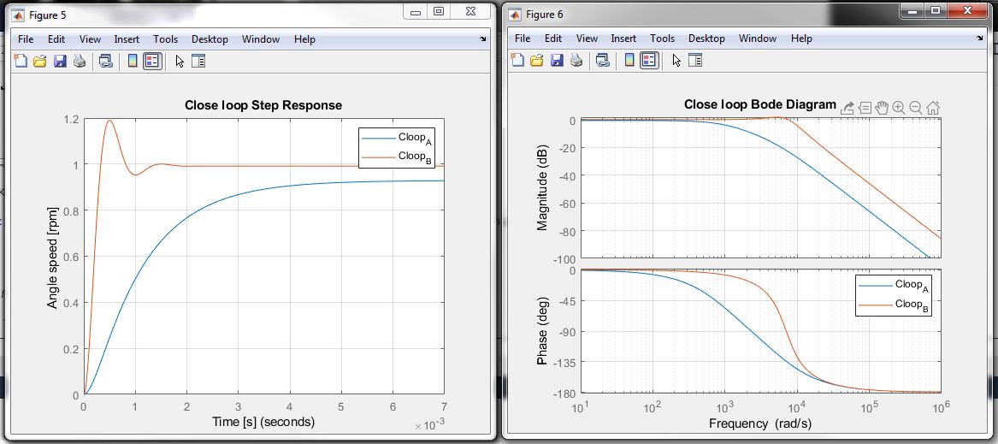Screen dimensions: 998x444
Task: Click the Data Tips icon above Bode diagram
Action: (x=865, y=108)
